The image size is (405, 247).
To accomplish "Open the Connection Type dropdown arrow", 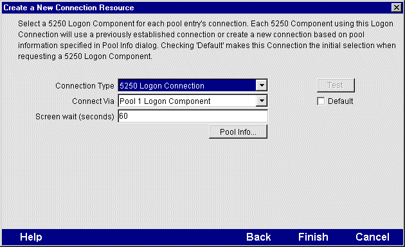I will point(262,85).
